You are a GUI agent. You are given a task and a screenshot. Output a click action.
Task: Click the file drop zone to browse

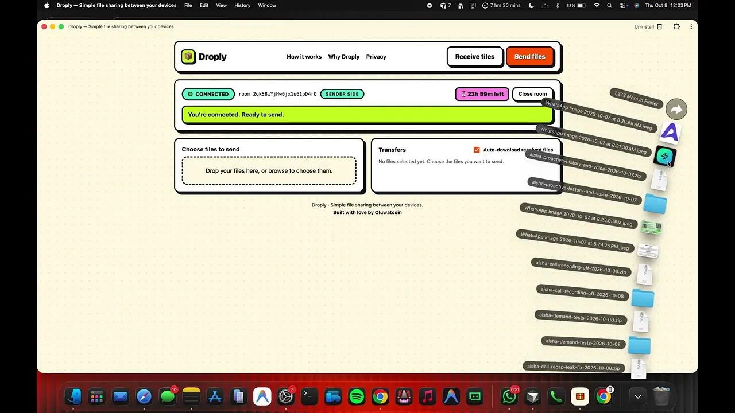(269, 170)
